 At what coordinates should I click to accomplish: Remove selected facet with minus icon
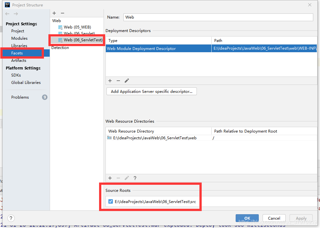pyautogui.click(x=63, y=13)
